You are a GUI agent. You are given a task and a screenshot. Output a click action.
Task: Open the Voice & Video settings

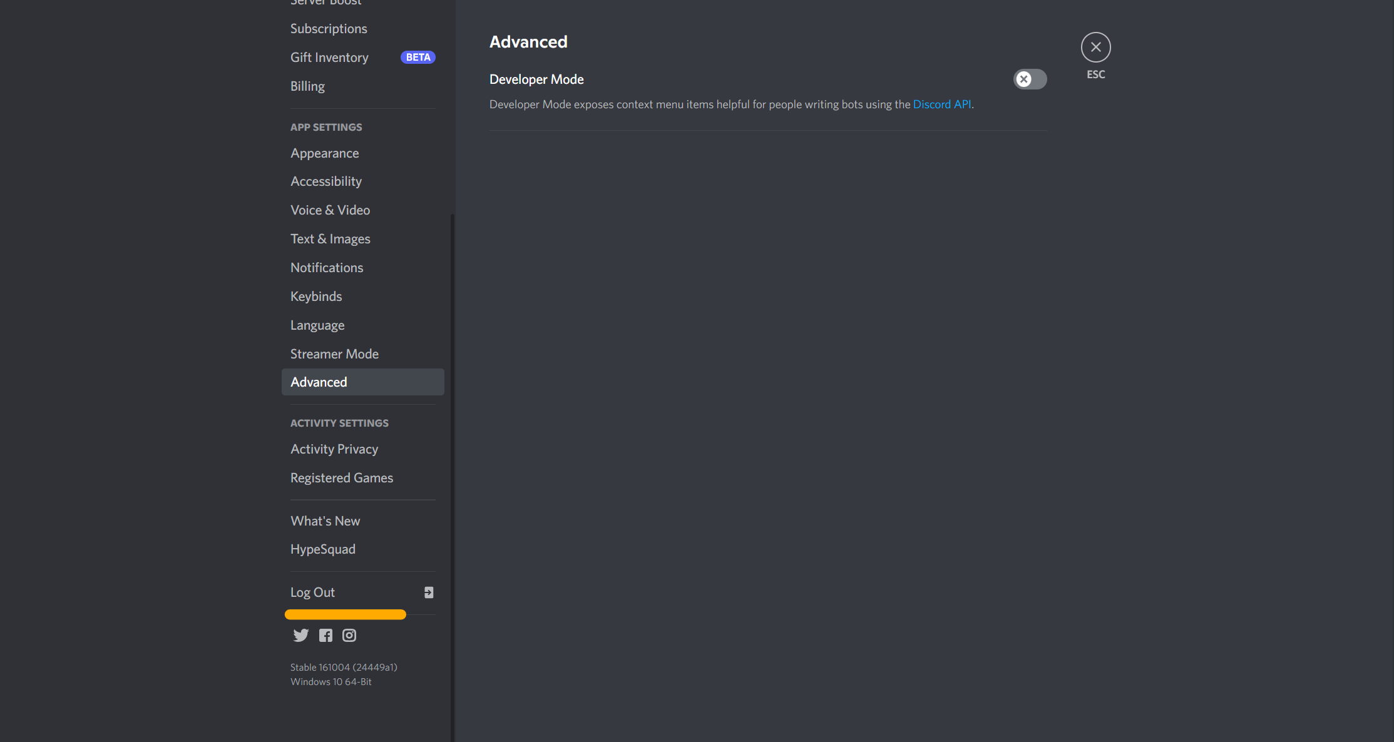click(x=331, y=209)
